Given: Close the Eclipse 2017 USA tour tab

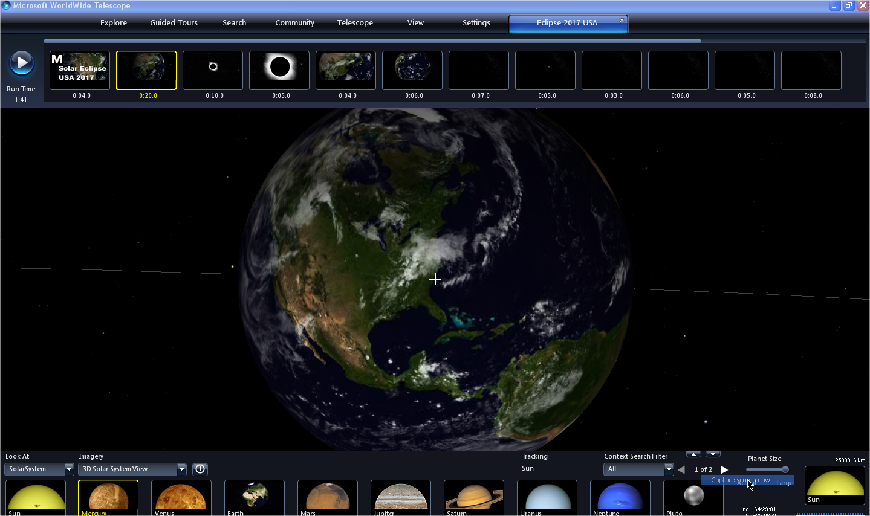Looking at the screenshot, I should 622,20.
